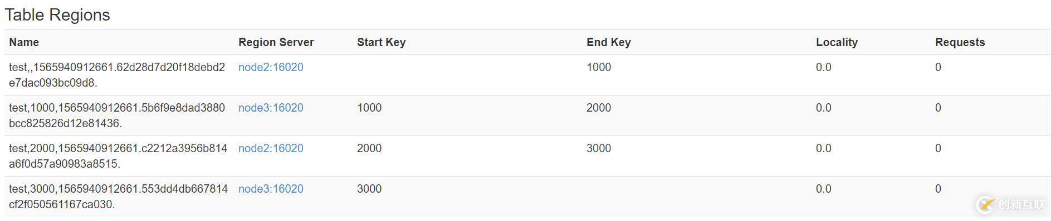Select region name ending in bcc825826d12e81436
Image resolution: width=1051 pixels, height=221 pixels.
pos(117,115)
